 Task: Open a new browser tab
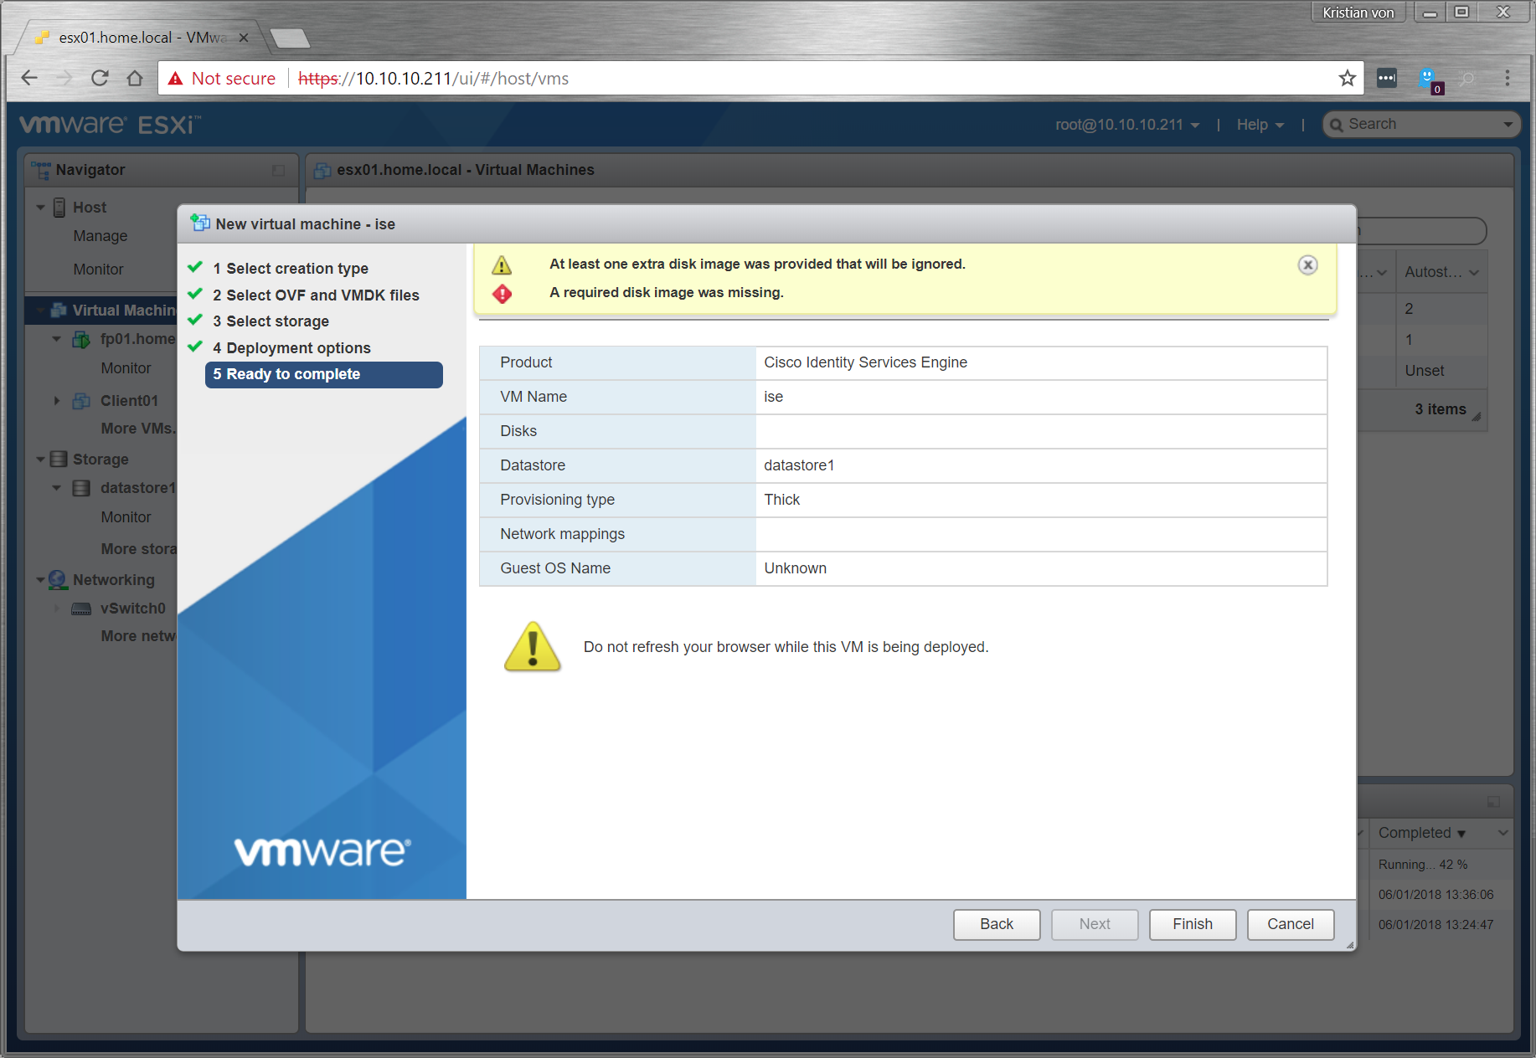coord(290,38)
